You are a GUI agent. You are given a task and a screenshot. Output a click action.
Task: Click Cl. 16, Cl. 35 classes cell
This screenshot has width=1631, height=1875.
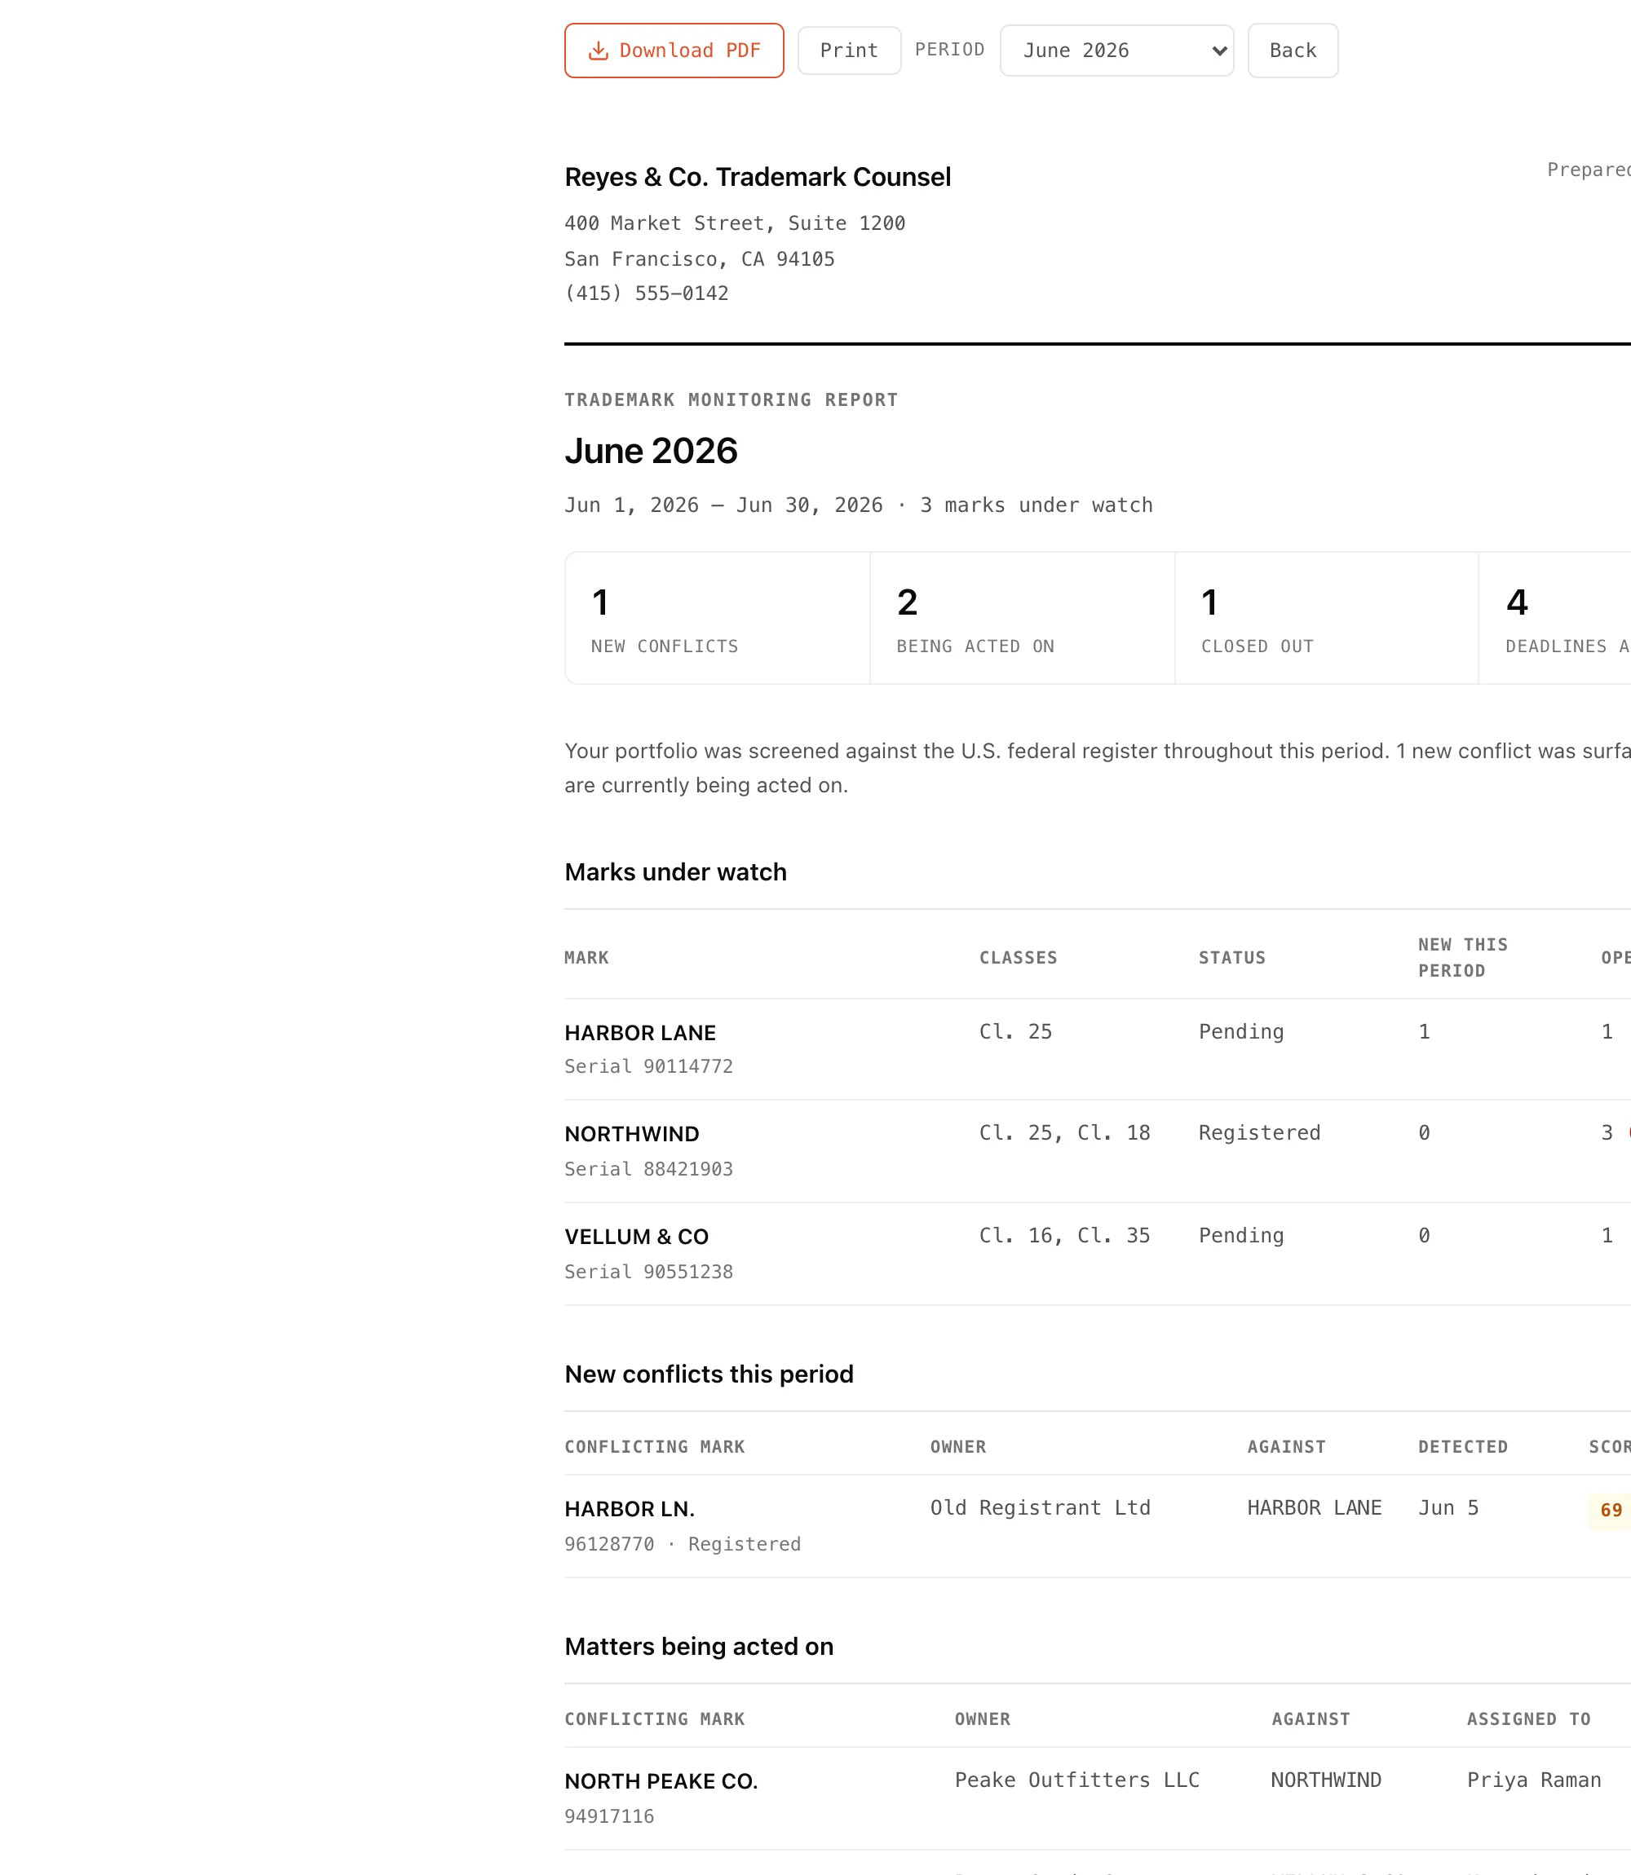1064,1237
